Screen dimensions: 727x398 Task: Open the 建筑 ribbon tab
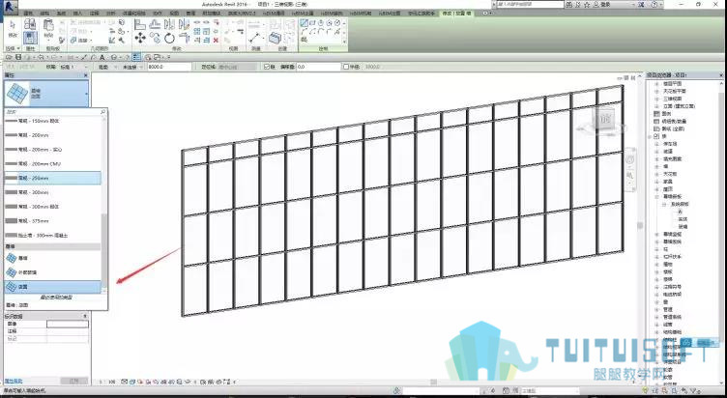click(28, 14)
